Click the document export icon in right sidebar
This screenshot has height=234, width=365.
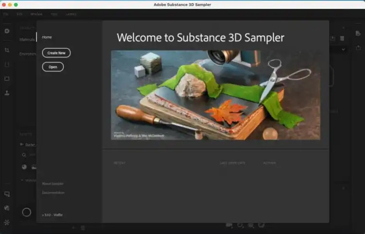click(358, 33)
